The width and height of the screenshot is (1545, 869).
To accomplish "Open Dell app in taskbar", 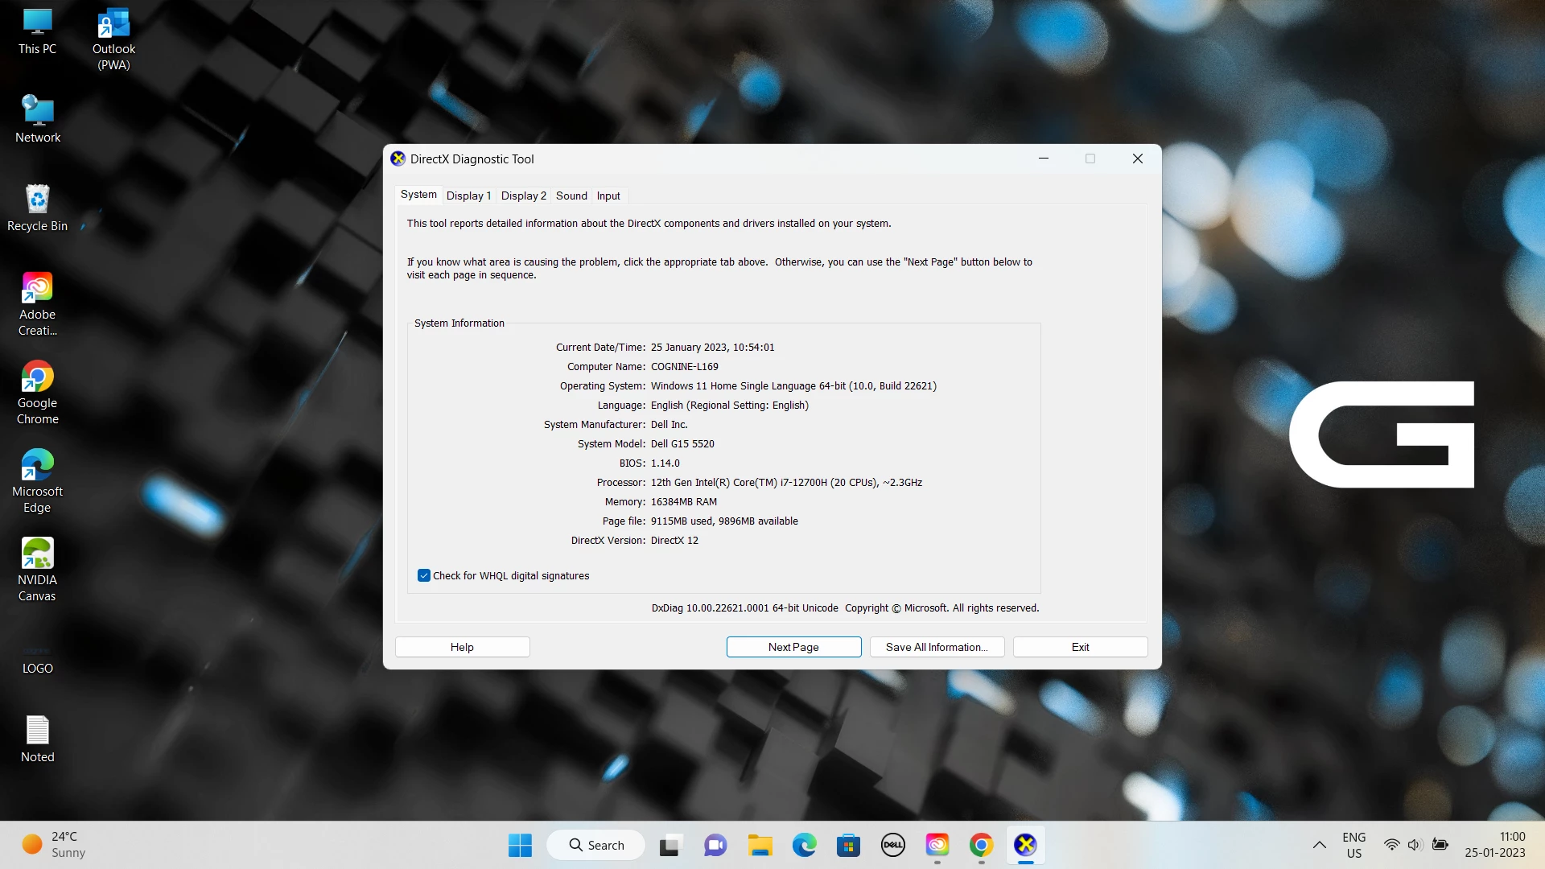I will (892, 845).
